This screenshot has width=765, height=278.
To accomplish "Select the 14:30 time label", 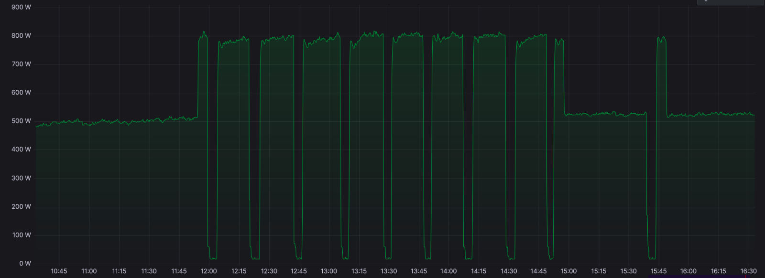I will (x=509, y=271).
